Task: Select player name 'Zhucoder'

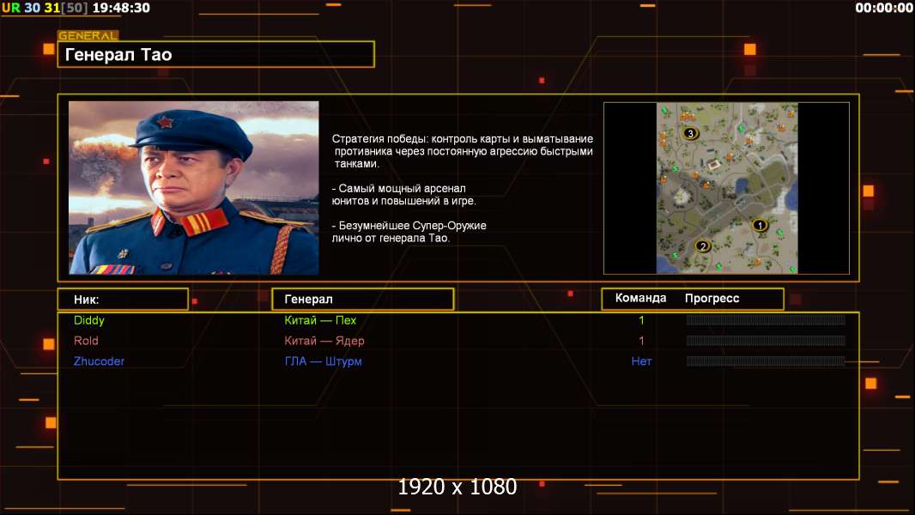Action: coord(99,361)
